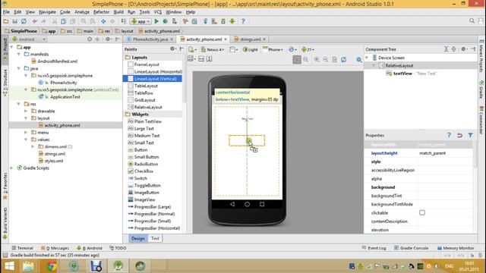Viewport: 486px width, 273px height.
Task: Open File Explorer from the taskbar
Action: pyautogui.click(x=28, y=266)
